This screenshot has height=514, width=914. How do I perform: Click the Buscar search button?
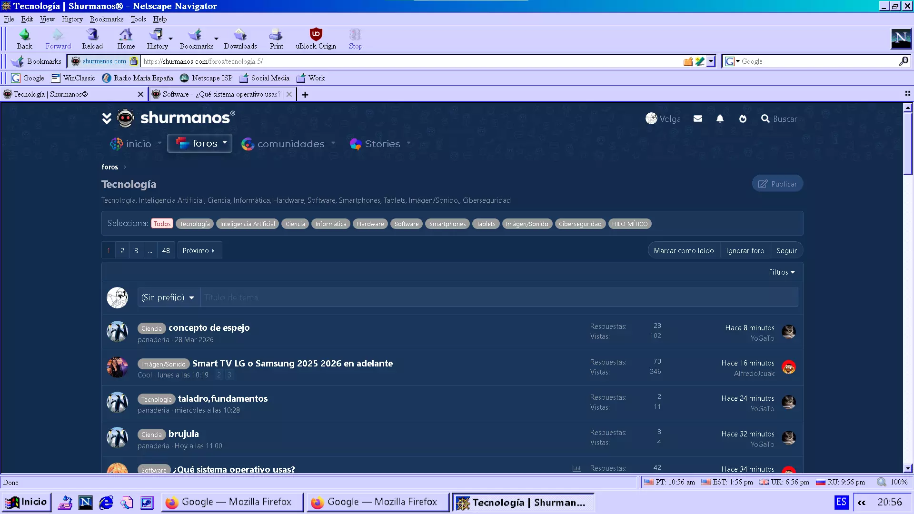tap(779, 119)
